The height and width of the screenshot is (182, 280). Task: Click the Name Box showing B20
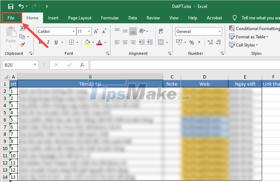pos(20,65)
